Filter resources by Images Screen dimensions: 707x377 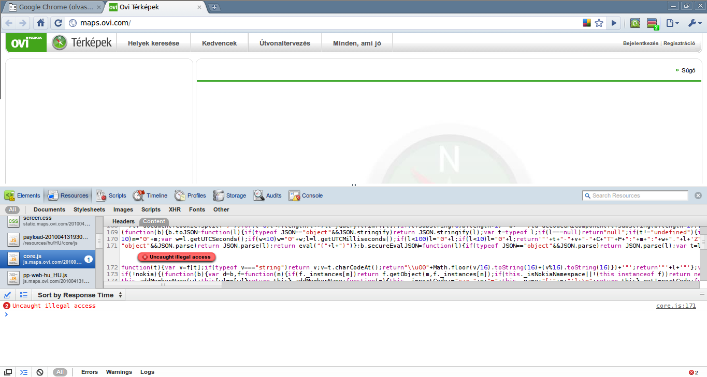point(123,209)
